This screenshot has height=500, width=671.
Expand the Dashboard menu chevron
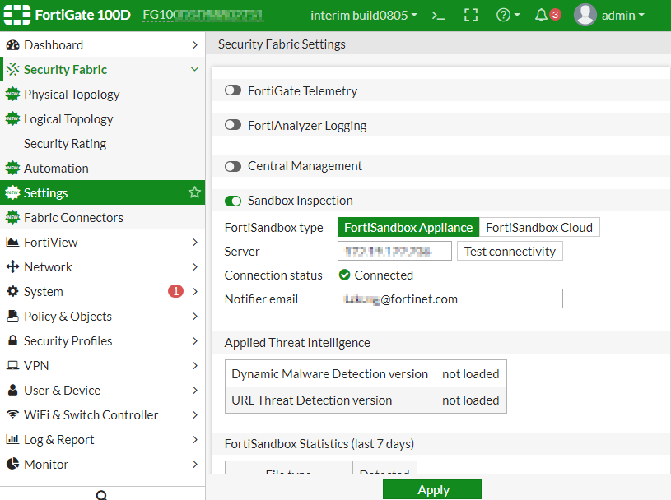(195, 45)
